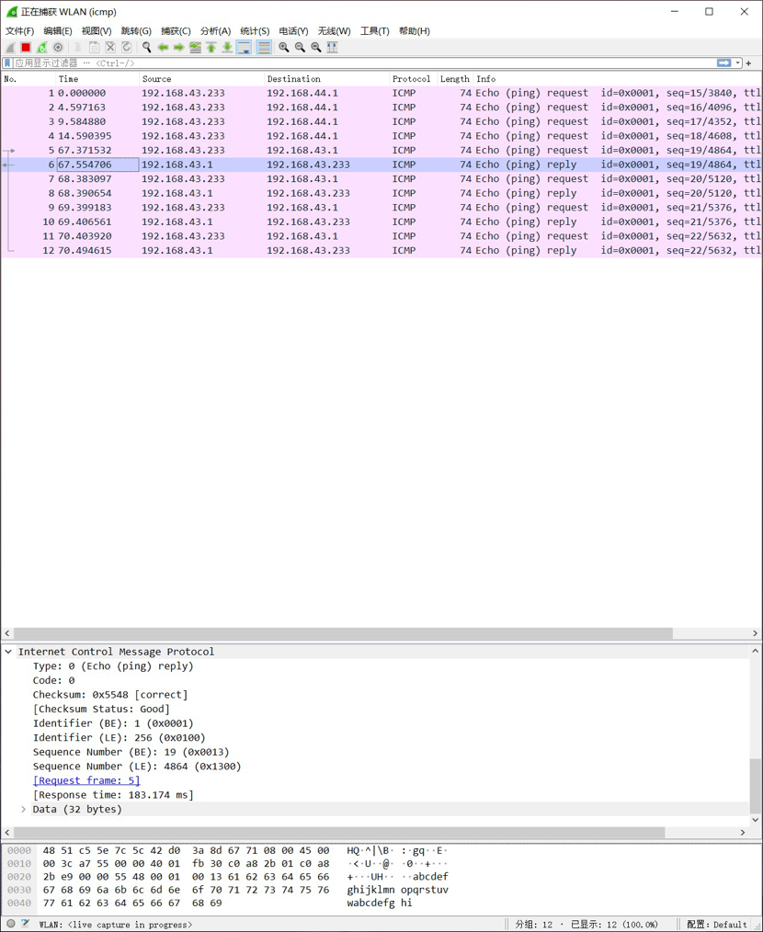Click the display filter bookmark icon
The height and width of the screenshot is (932, 763).
coord(7,63)
